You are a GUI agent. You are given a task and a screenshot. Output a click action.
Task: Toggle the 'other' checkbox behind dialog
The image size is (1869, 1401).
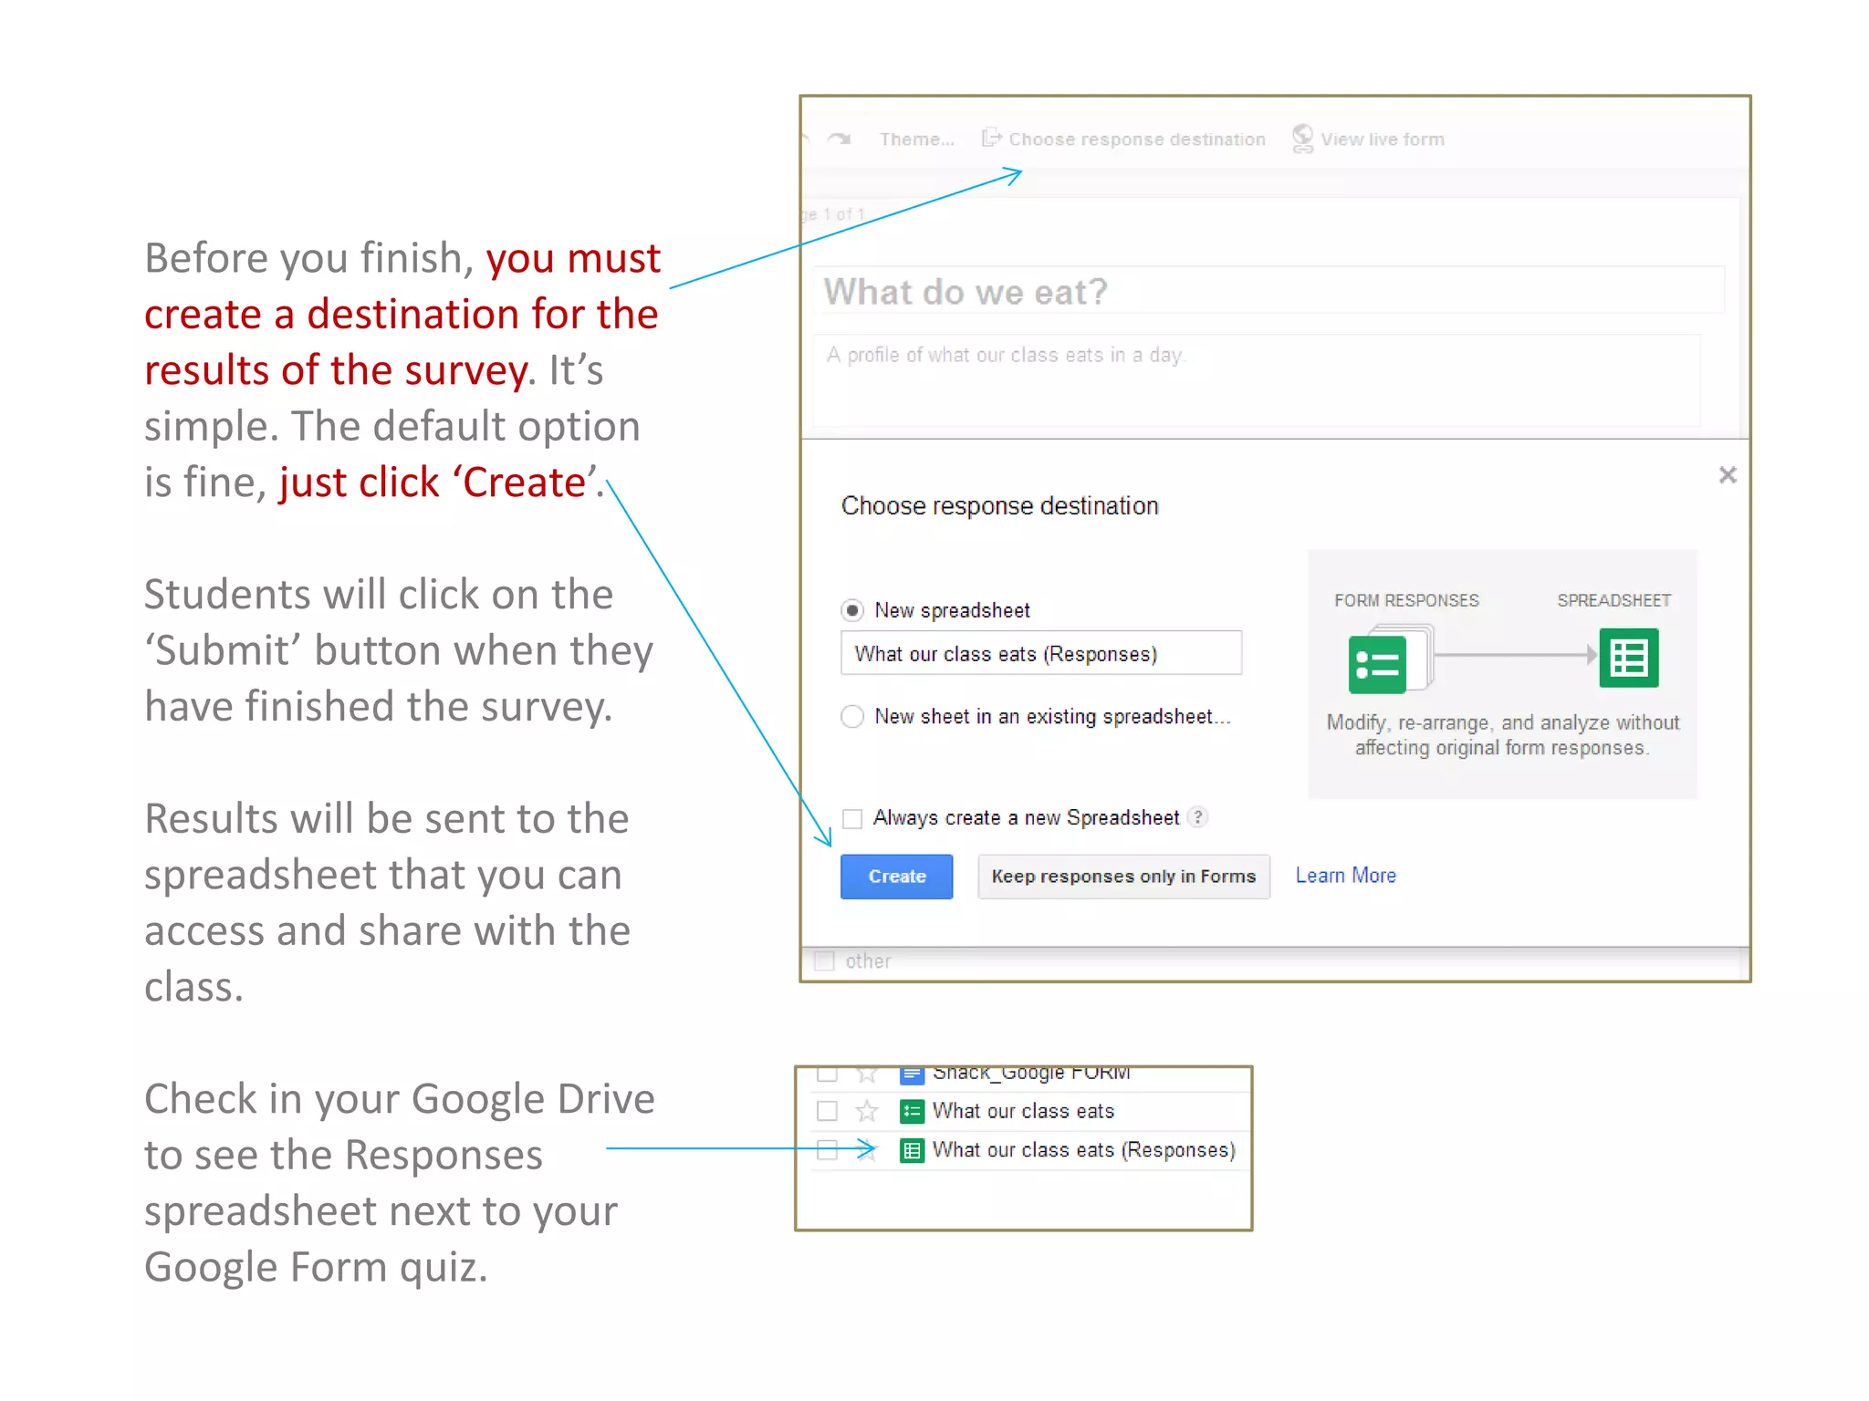click(x=824, y=961)
